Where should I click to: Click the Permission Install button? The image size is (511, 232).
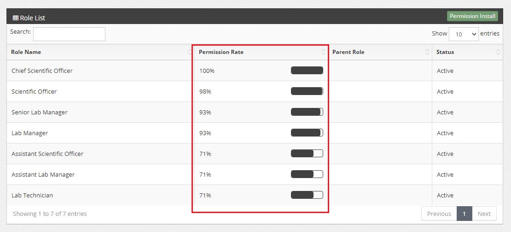pos(472,16)
